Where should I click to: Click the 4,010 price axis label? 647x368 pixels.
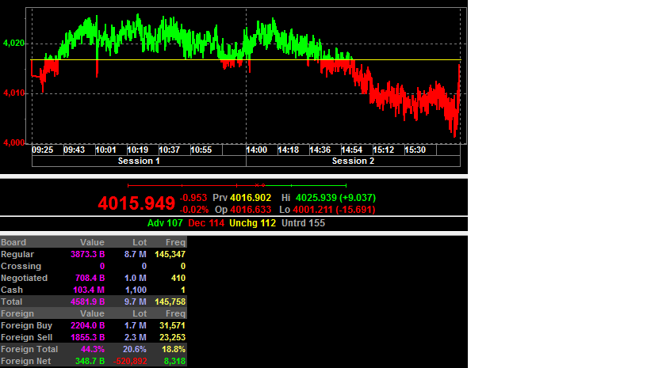click(14, 93)
